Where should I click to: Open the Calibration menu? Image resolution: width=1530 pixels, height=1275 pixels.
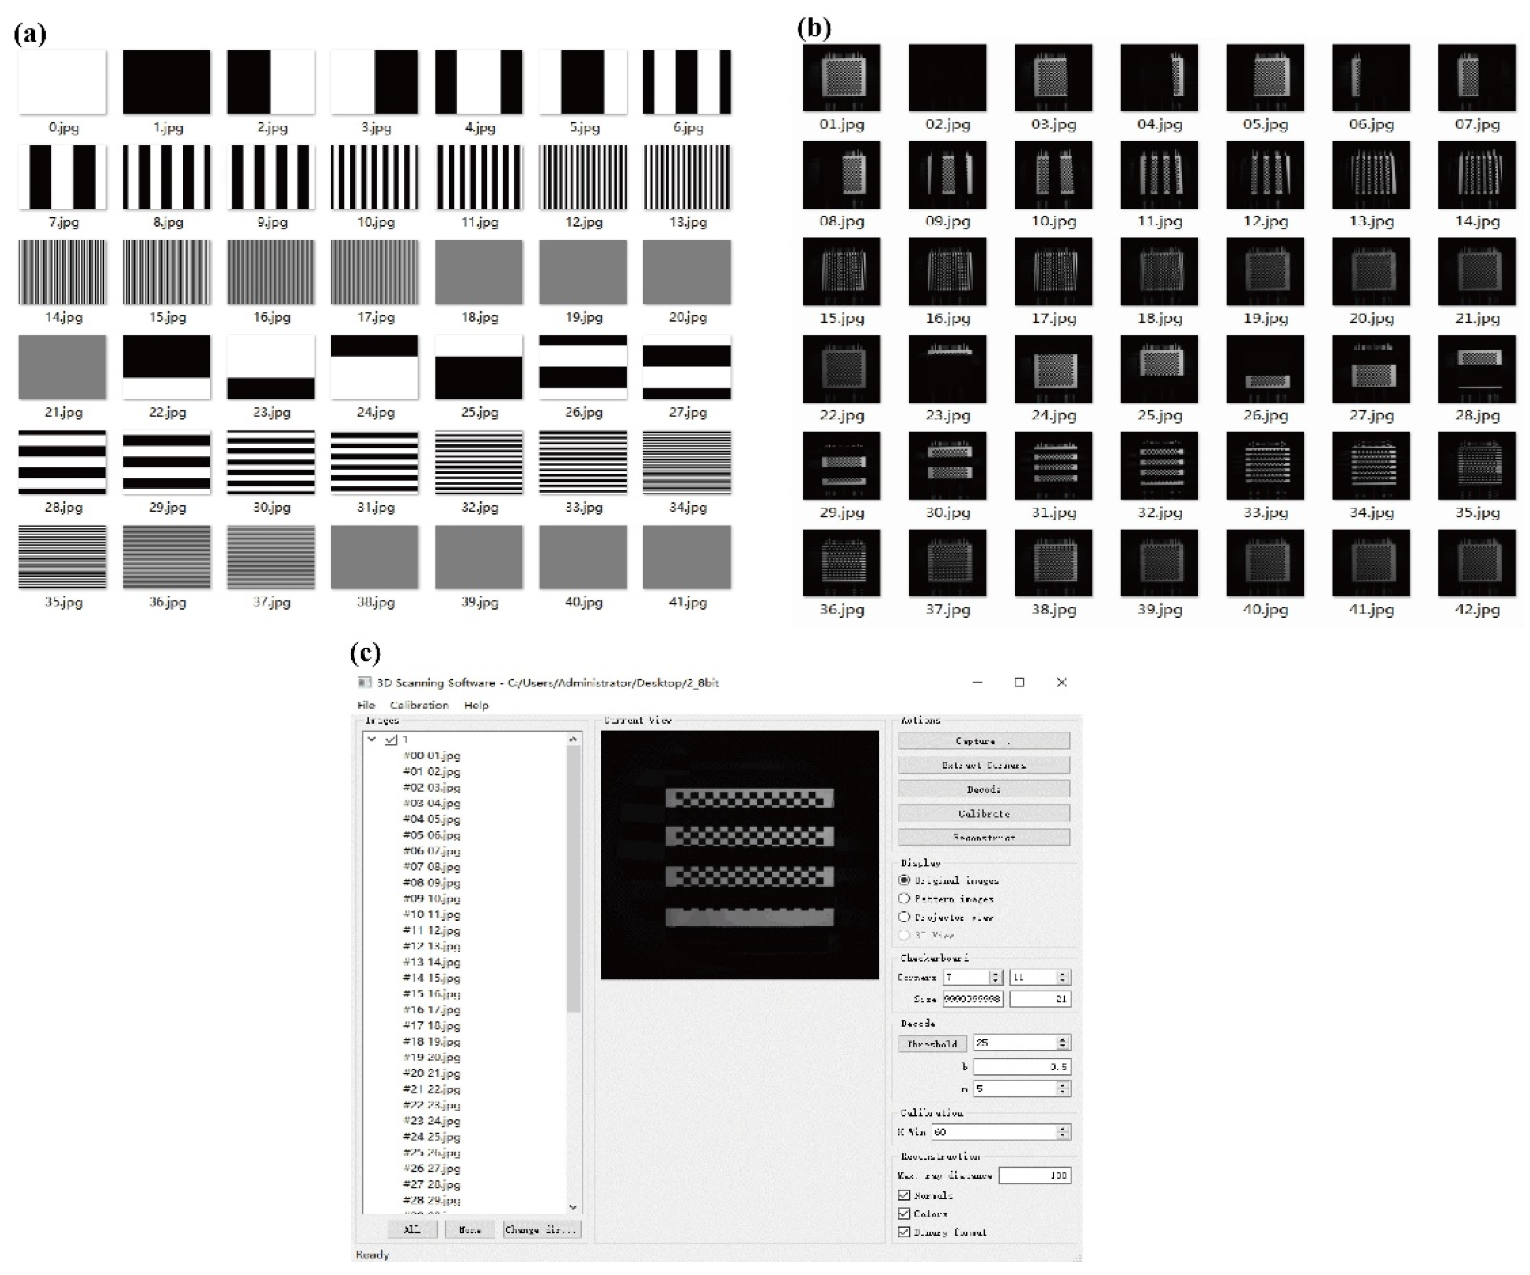[419, 705]
